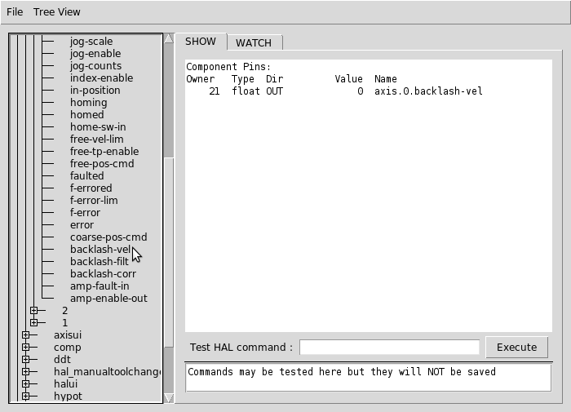Select the f-error pin
This screenshot has width=571, height=412.
click(85, 213)
